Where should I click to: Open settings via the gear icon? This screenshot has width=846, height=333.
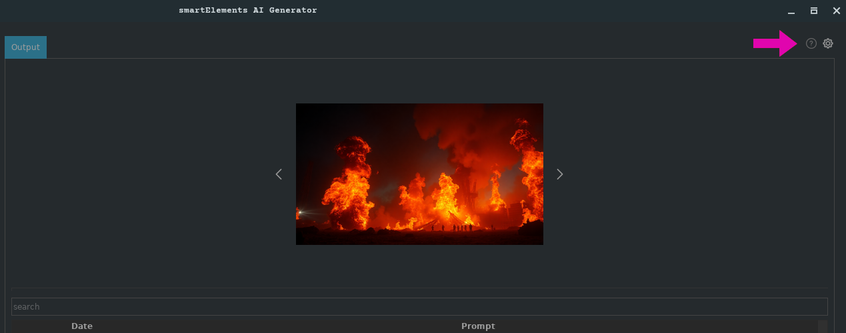[828, 43]
